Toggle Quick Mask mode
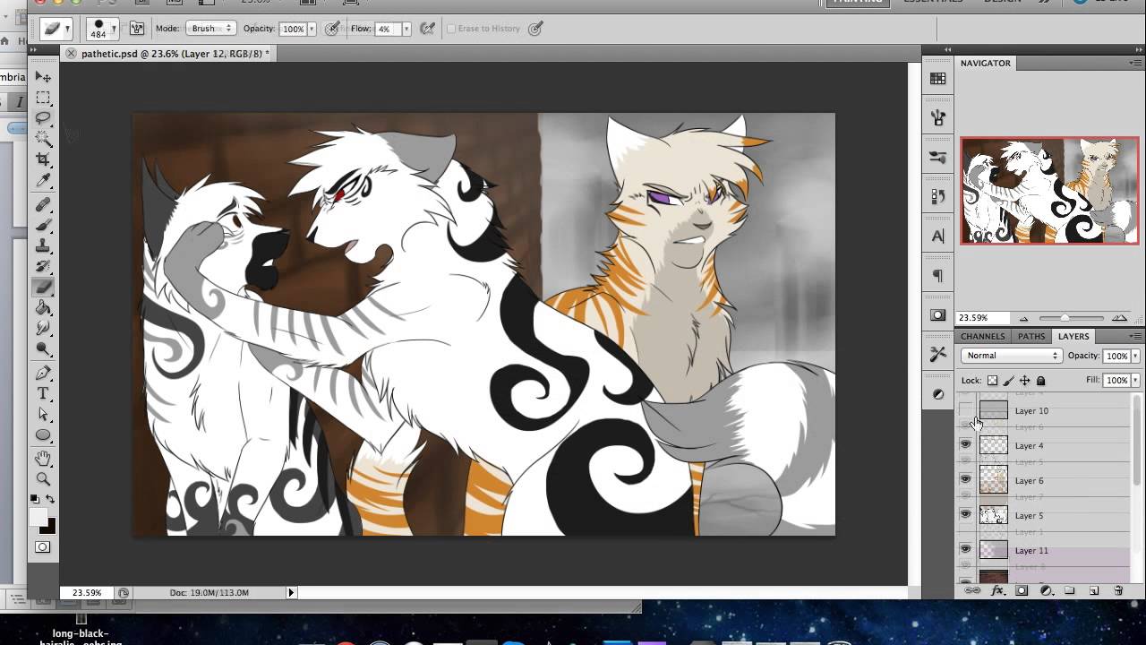The image size is (1146, 645). coord(43,547)
